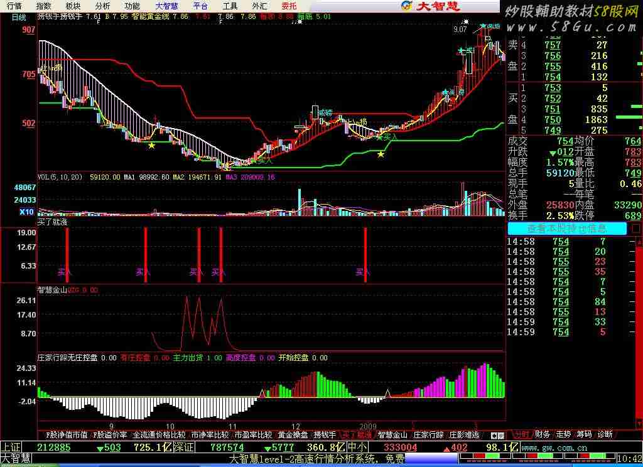Click buy level 4 price 750
This screenshot has height=467, width=643.
pyautogui.click(x=553, y=119)
